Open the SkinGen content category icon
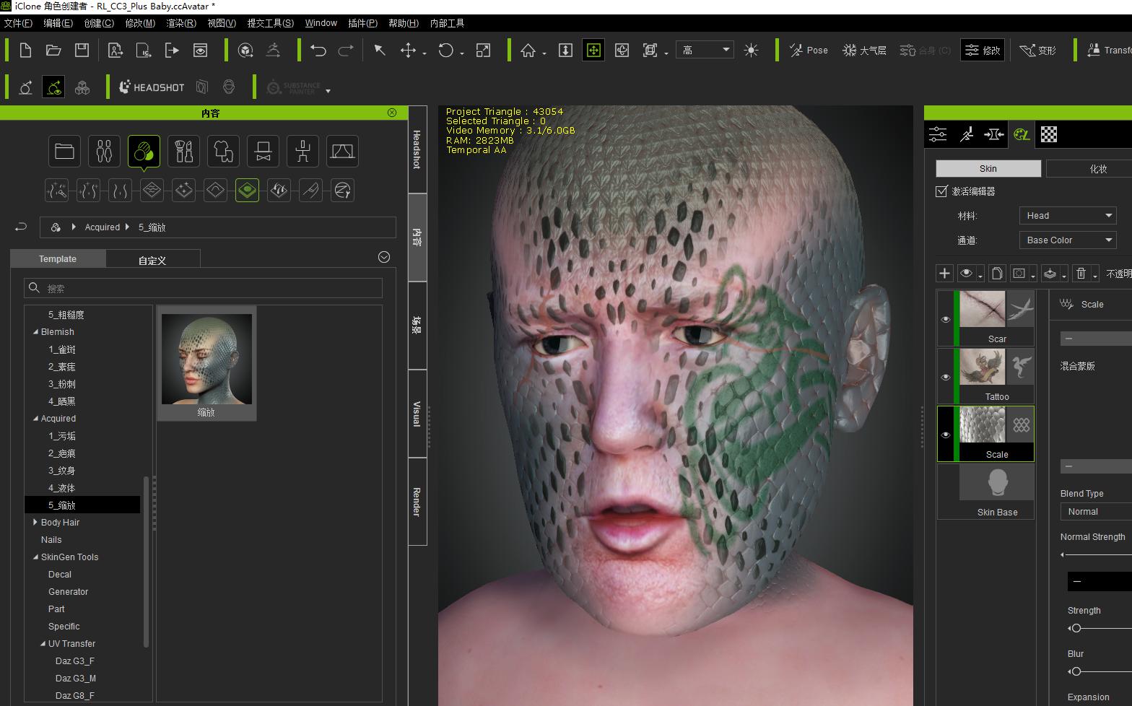This screenshot has width=1132, height=706. click(144, 152)
